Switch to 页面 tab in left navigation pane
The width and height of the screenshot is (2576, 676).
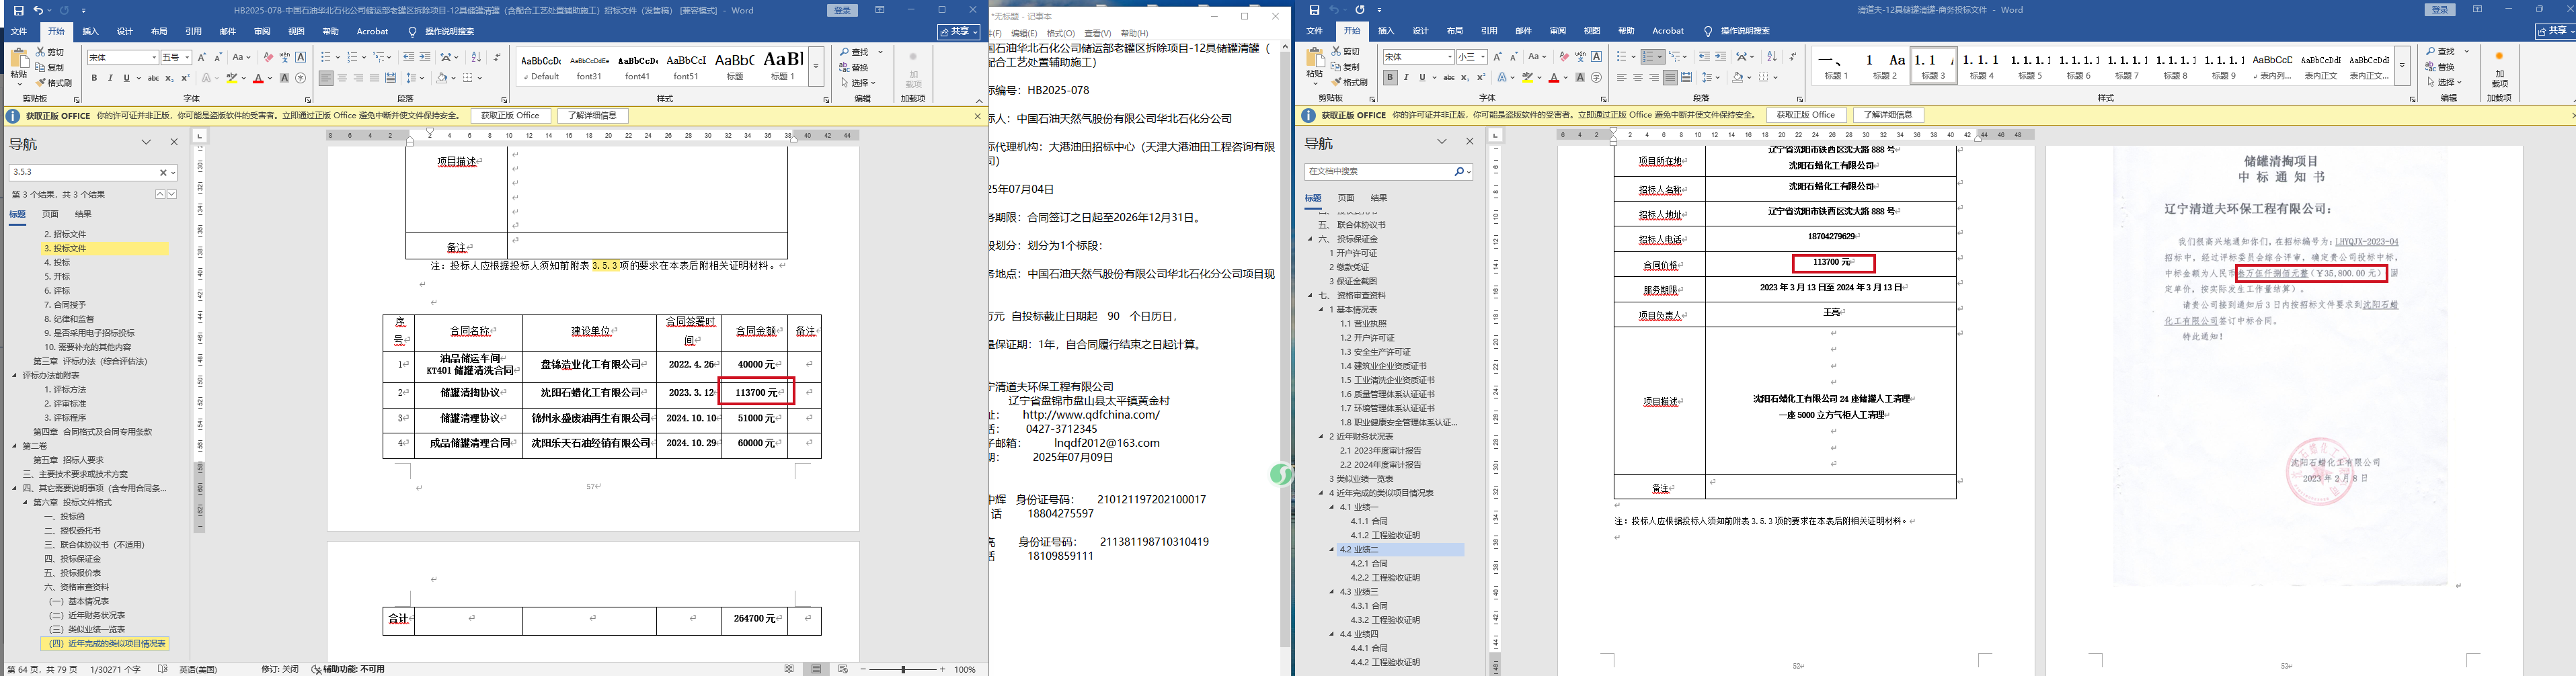pyautogui.click(x=50, y=214)
